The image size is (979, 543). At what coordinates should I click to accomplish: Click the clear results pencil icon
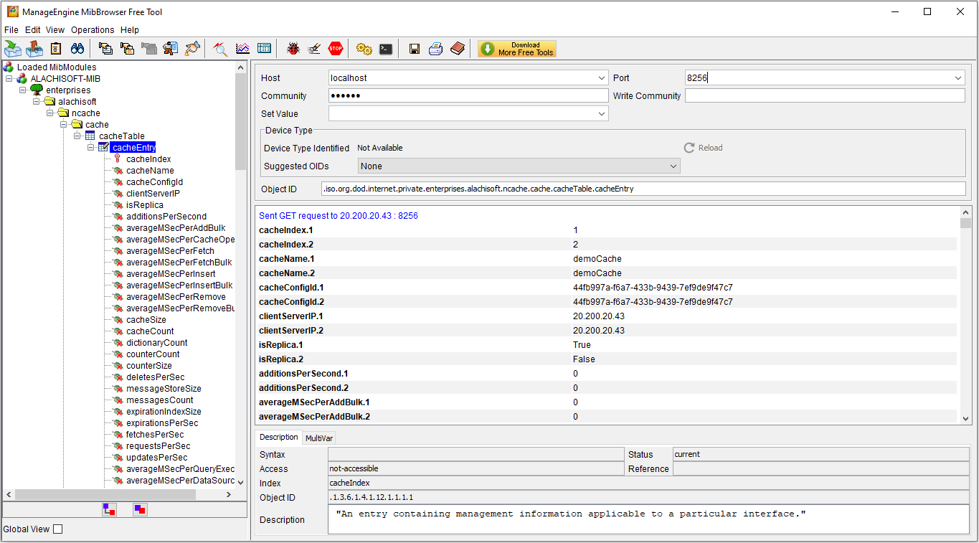[x=314, y=49]
